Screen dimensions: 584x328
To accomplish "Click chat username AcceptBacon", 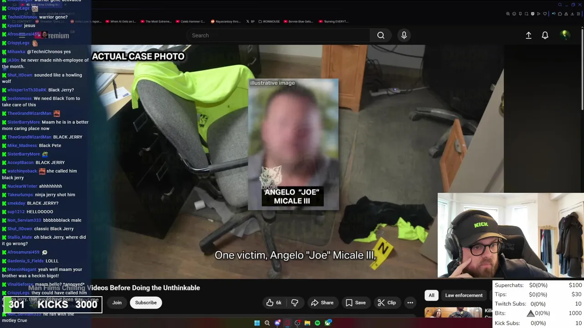I will (21, 163).
